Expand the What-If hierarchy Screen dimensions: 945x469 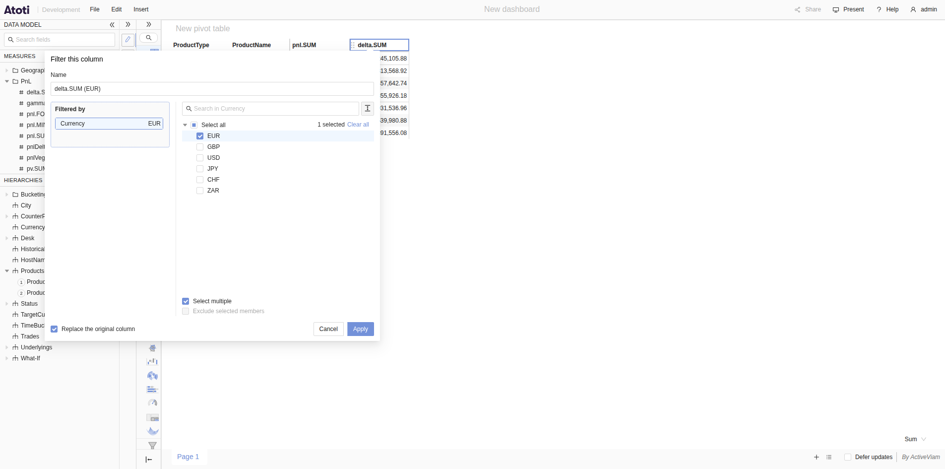coord(7,358)
